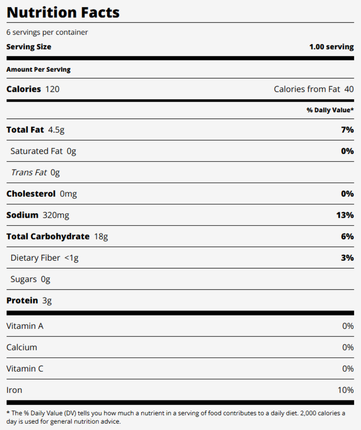Click Calories from Fat 40
361x430 pixels.
coord(313,89)
